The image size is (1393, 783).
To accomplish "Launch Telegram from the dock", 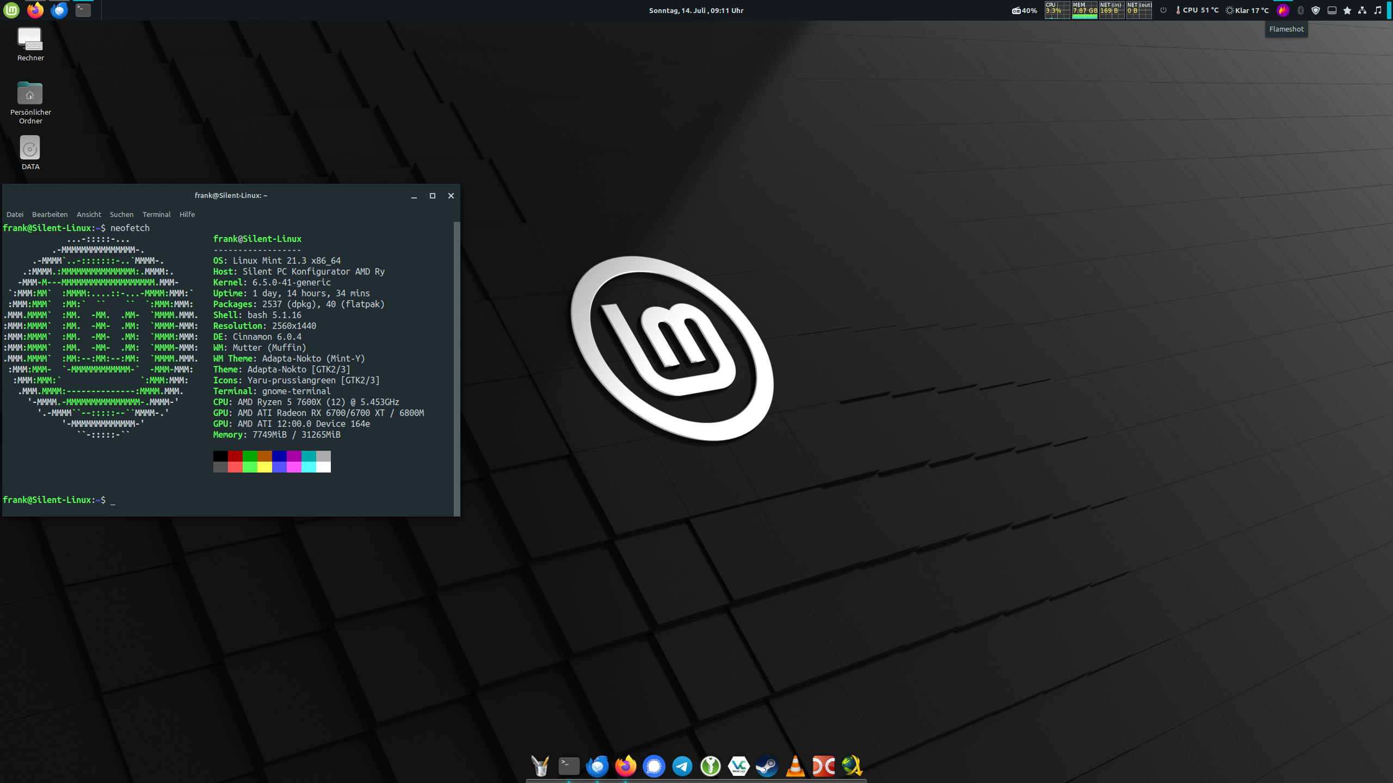I will [x=682, y=766].
